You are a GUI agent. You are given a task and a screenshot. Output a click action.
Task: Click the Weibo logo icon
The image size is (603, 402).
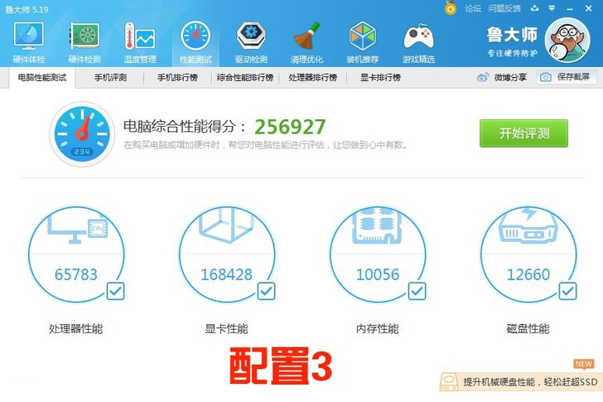click(483, 77)
